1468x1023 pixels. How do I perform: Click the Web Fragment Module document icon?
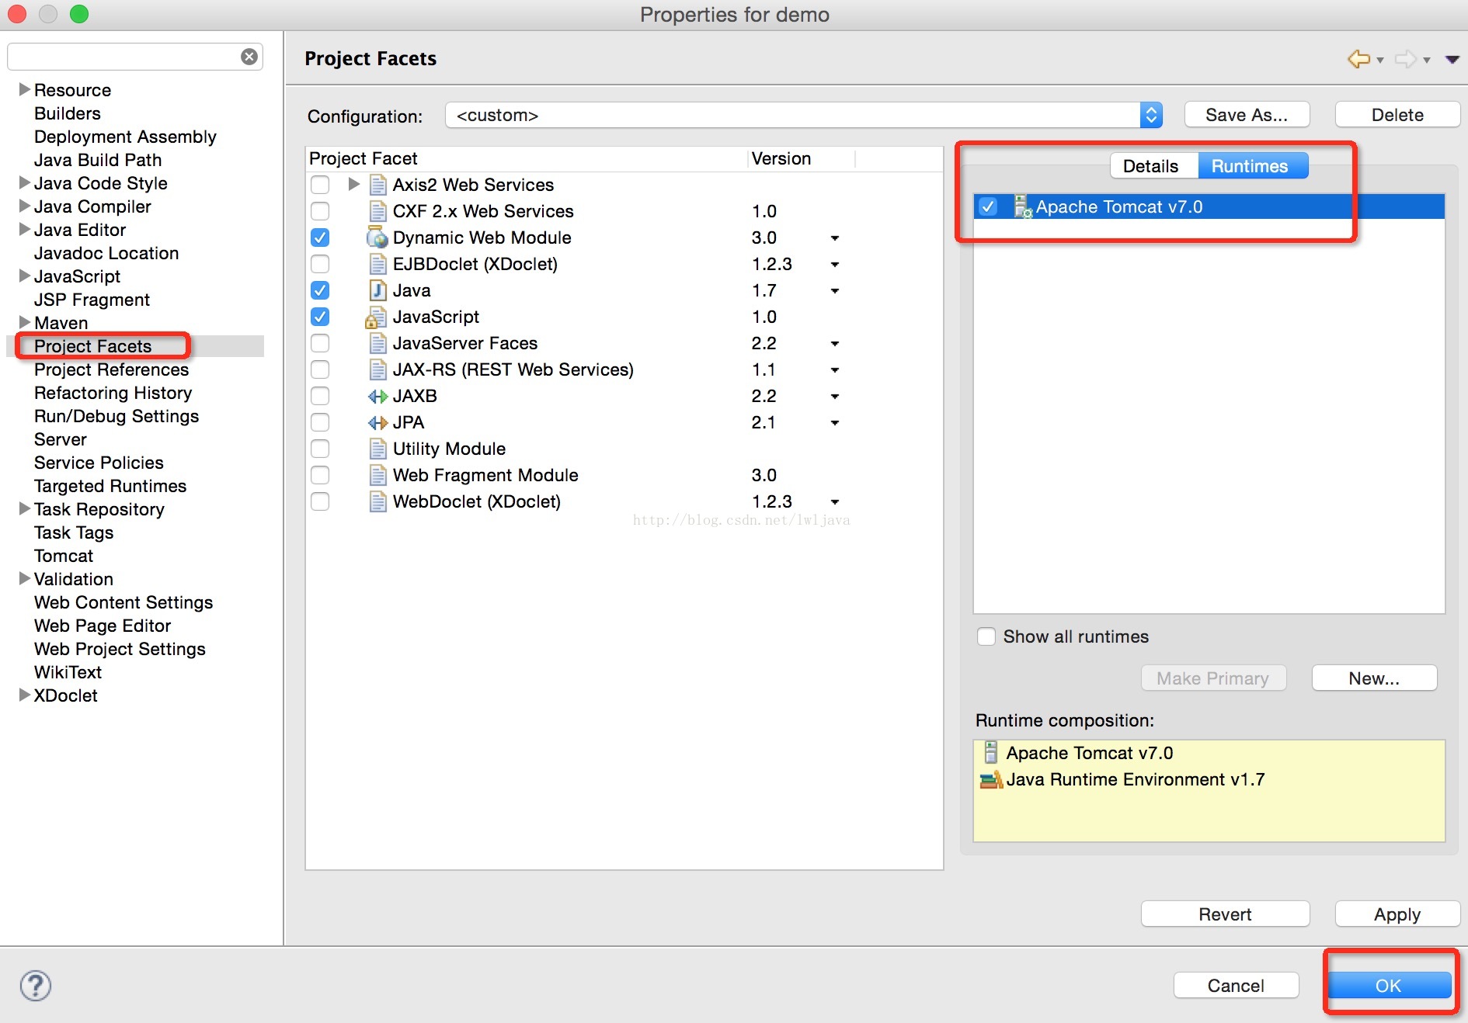point(377,475)
